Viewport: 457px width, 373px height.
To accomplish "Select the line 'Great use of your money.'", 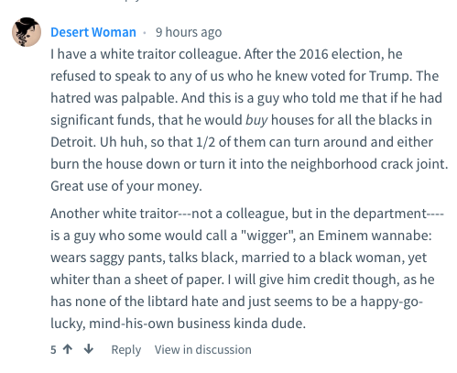I will coord(126,186).
